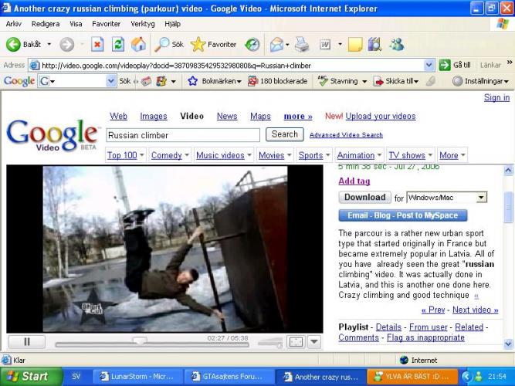The width and height of the screenshot is (515, 386).
Task: Click the Add tag link
Action: click(x=354, y=181)
